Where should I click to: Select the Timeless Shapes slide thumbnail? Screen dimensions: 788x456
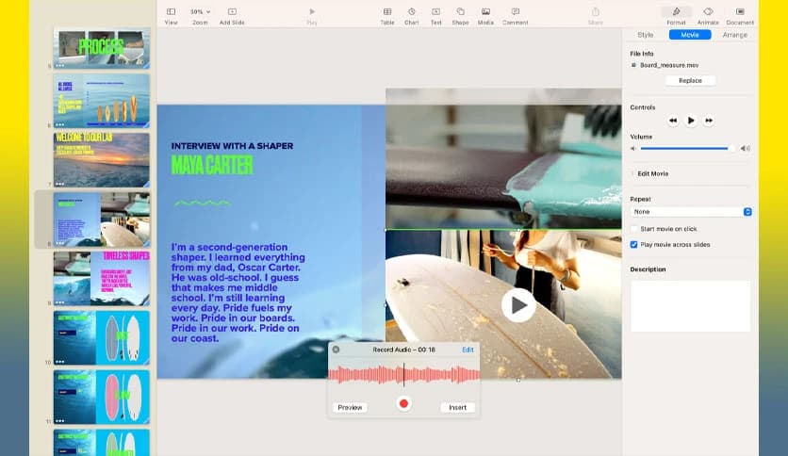[101, 278]
